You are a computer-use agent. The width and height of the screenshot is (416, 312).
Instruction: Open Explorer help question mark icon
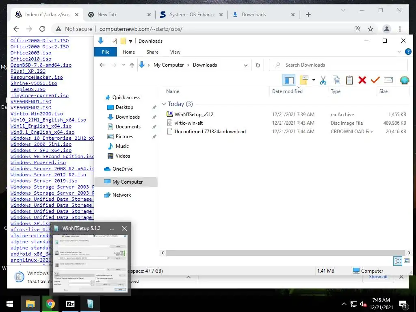[408, 52]
